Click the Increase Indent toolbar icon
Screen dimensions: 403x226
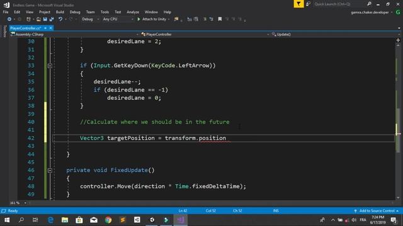point(196,19)
